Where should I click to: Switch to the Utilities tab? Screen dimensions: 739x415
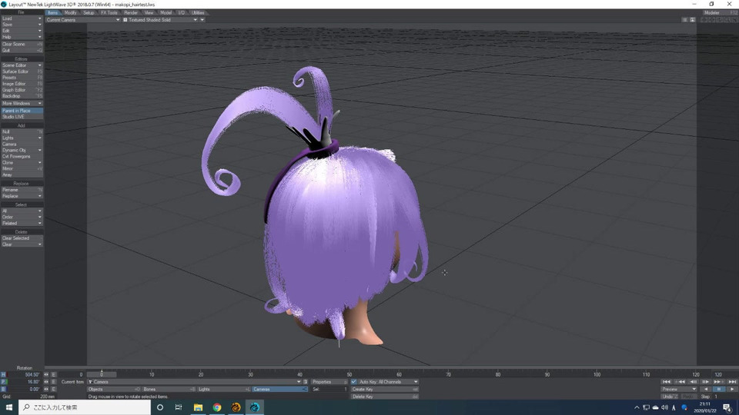(x=198, y=13)
